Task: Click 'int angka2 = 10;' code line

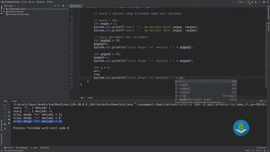Action: pos(107,41)
